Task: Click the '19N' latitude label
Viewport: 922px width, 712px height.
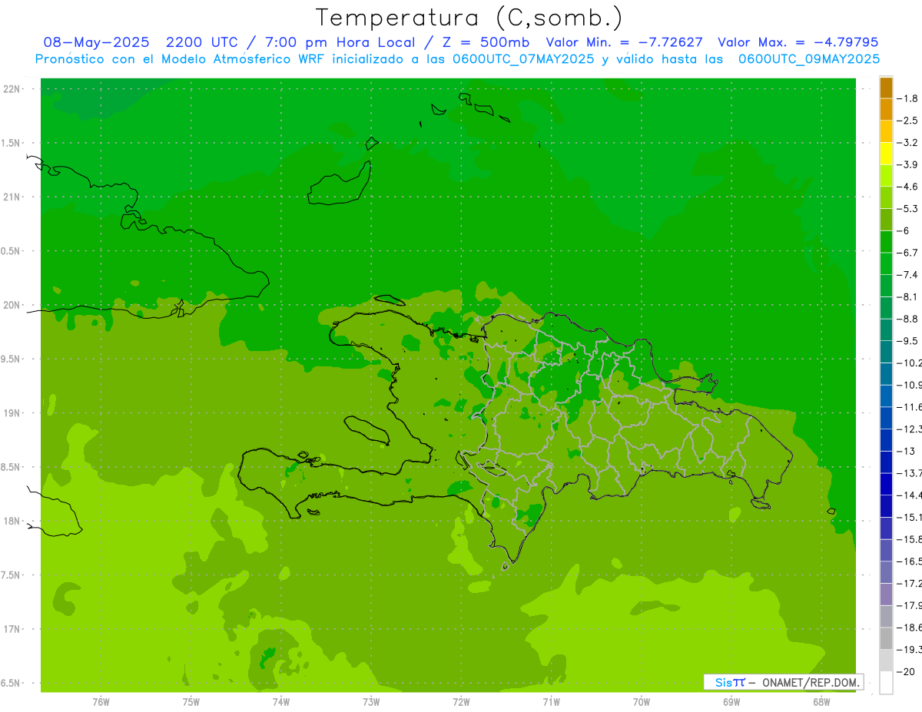Action: [x=12, y=413]
